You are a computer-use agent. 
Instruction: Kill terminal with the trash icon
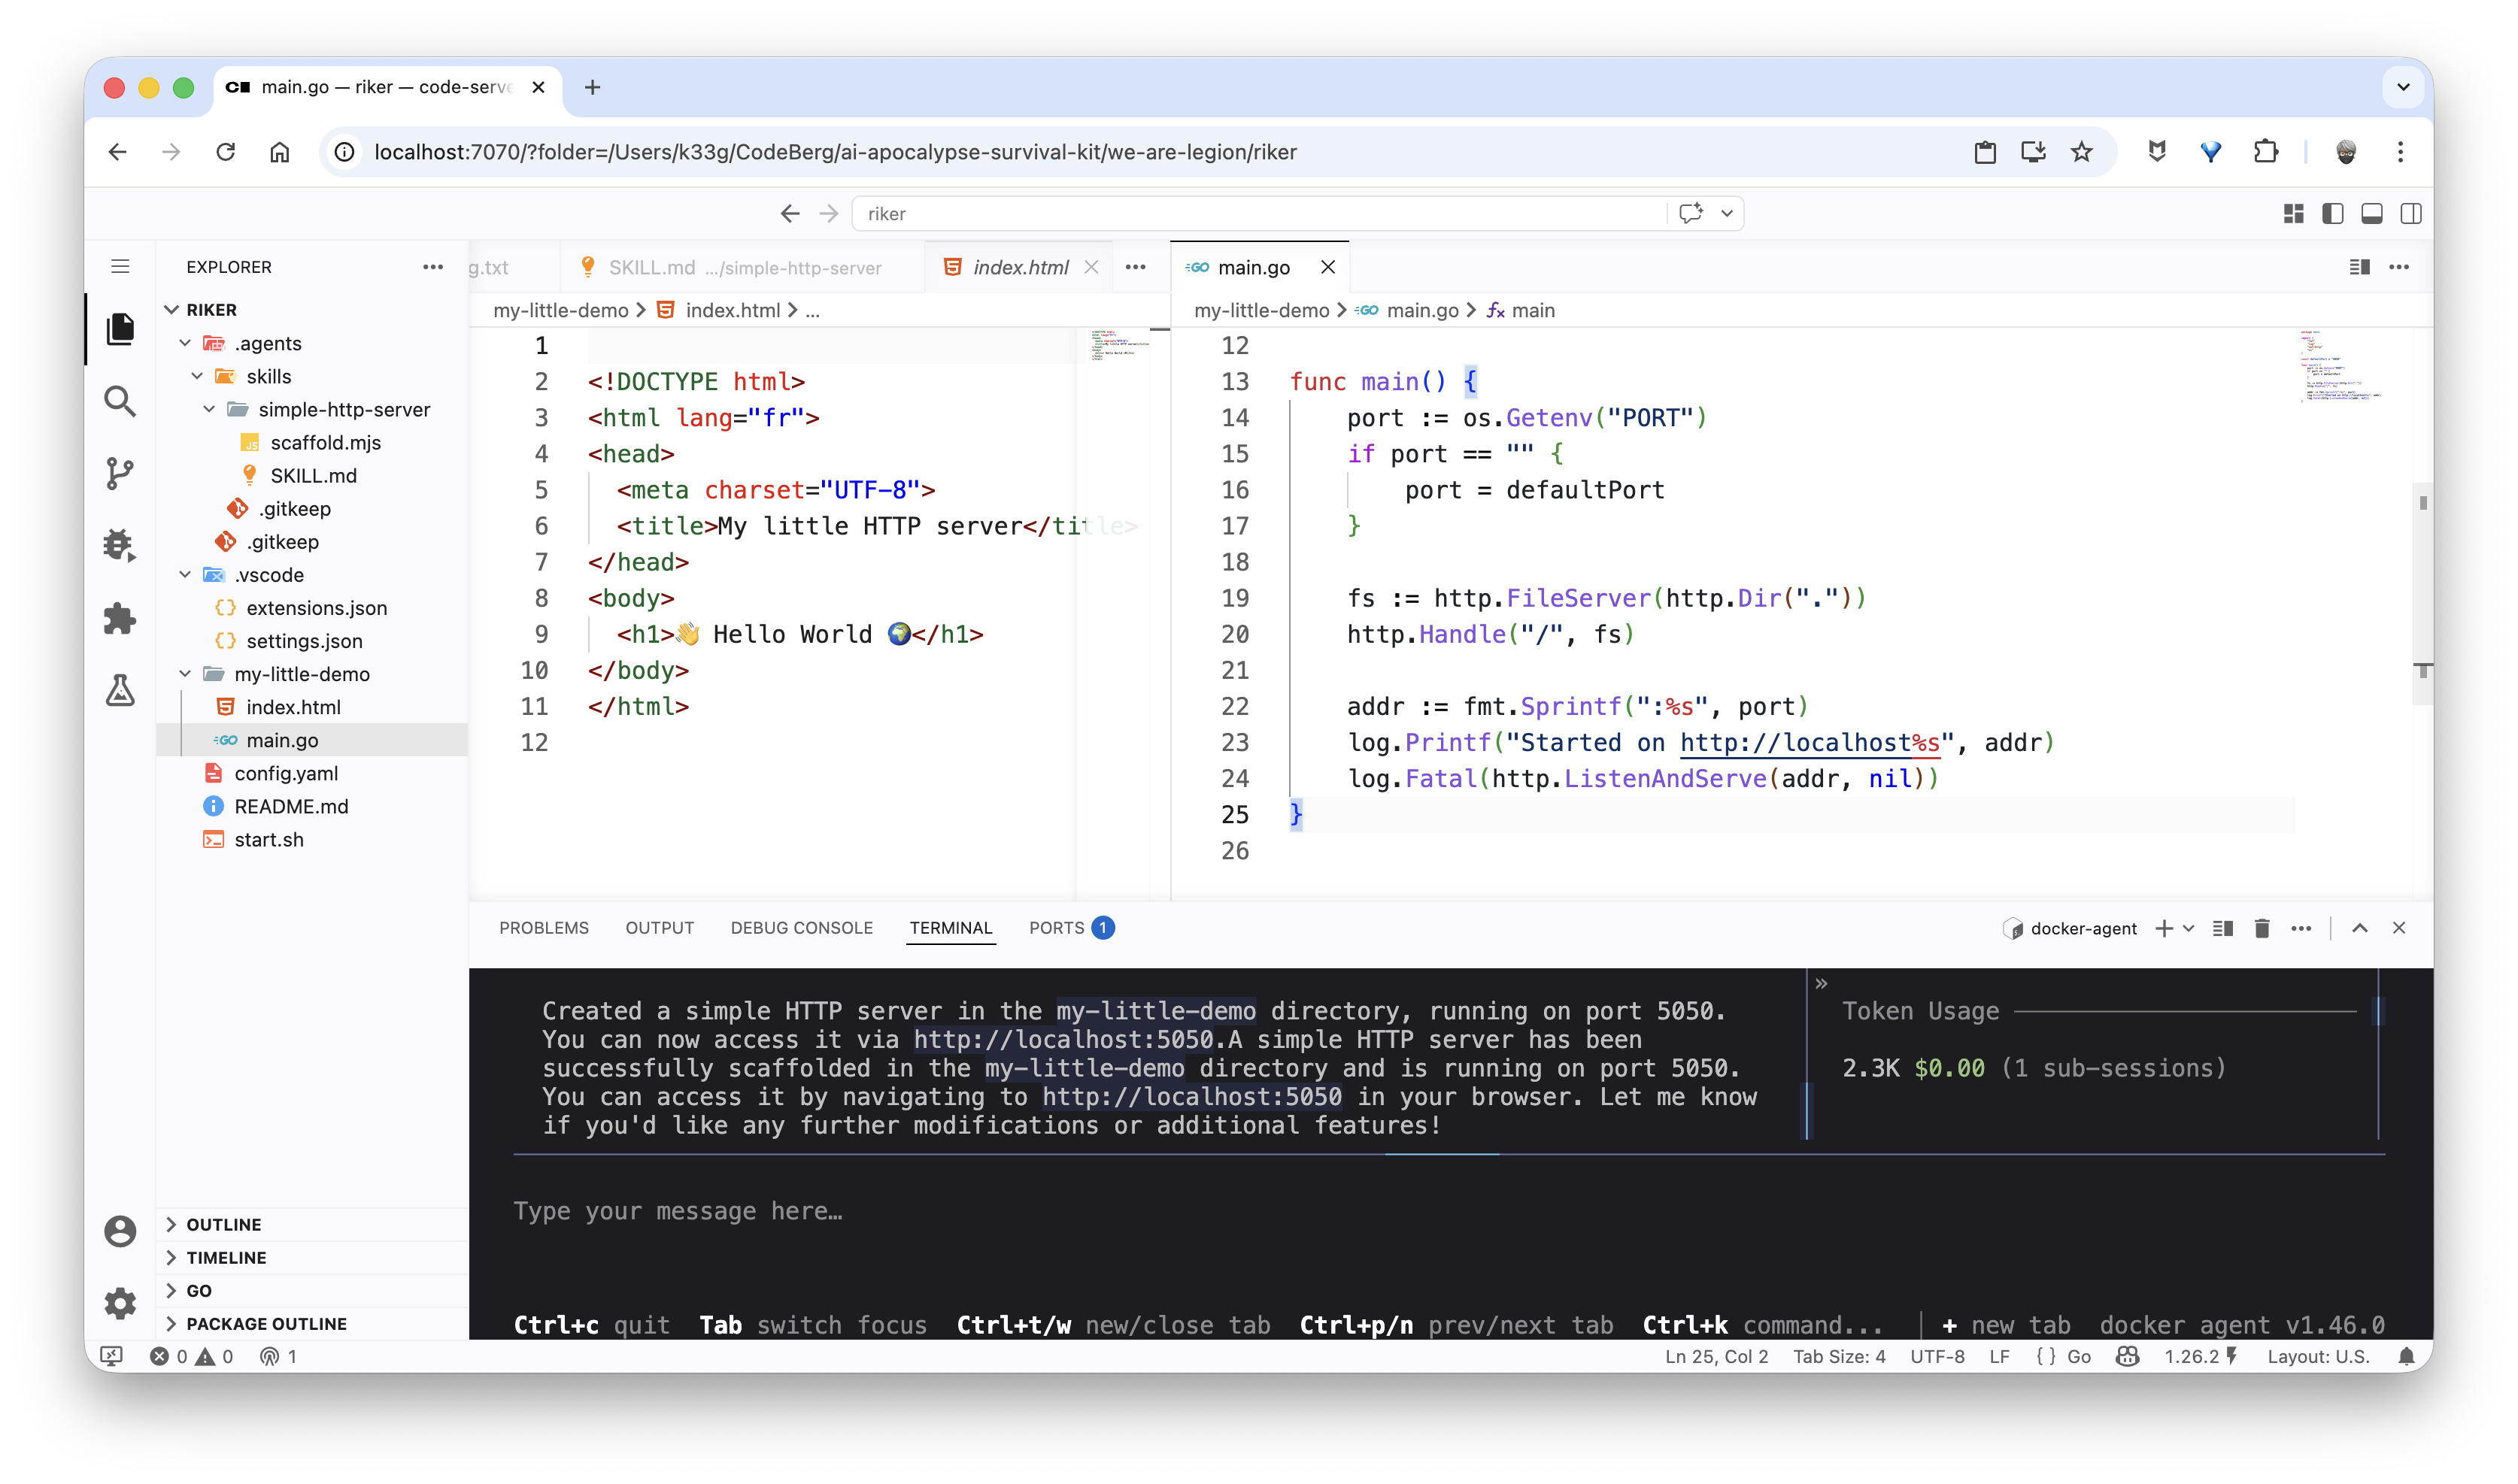click(2262, 928)
